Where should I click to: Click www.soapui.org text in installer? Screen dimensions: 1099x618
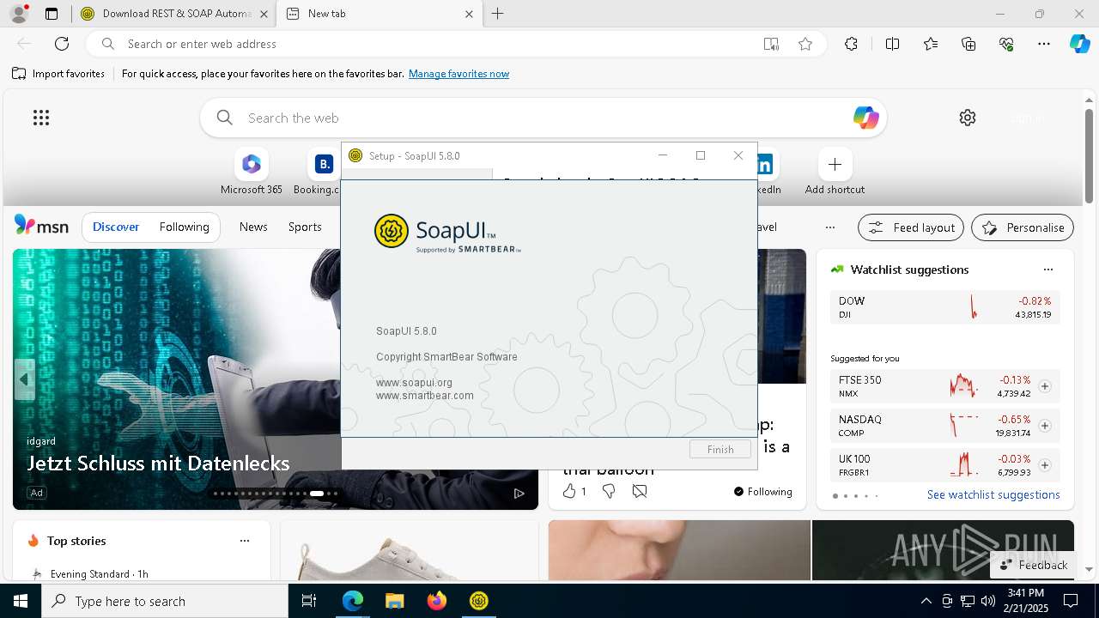click(x=414, y=382)
